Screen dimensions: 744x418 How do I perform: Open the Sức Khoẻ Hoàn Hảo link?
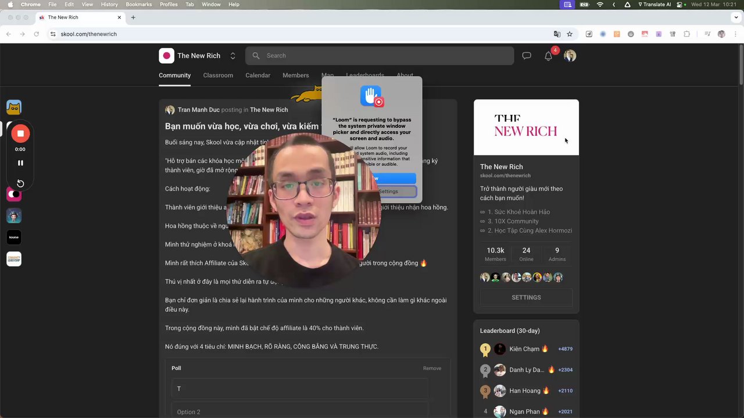[518, 212]
